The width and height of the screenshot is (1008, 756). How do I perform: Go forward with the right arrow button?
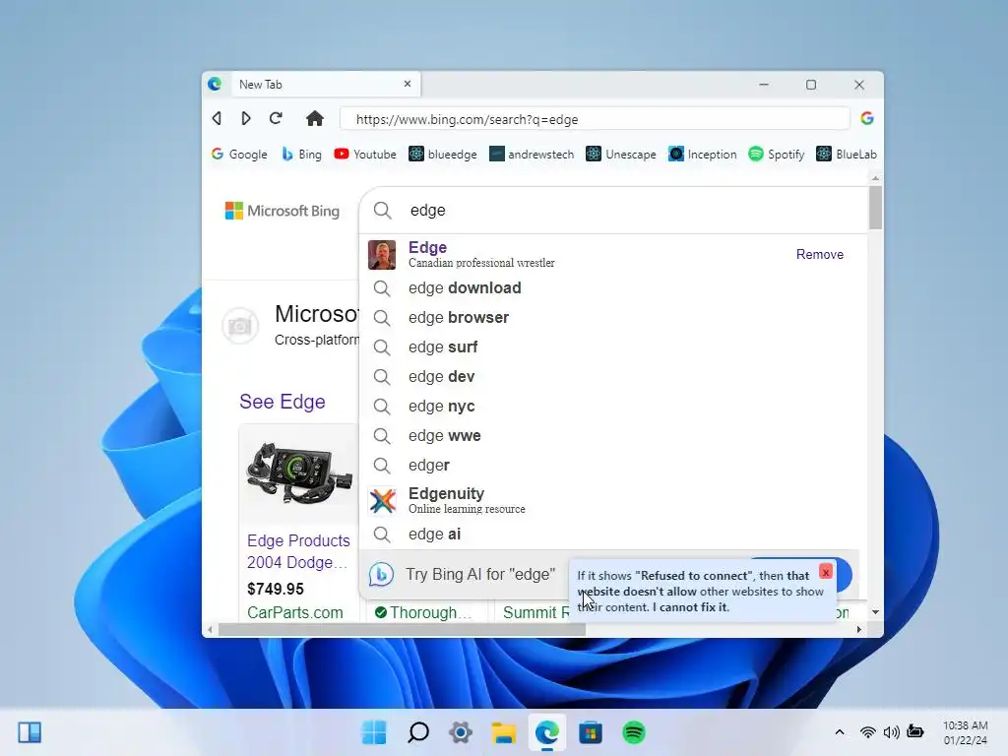(245, 118)
